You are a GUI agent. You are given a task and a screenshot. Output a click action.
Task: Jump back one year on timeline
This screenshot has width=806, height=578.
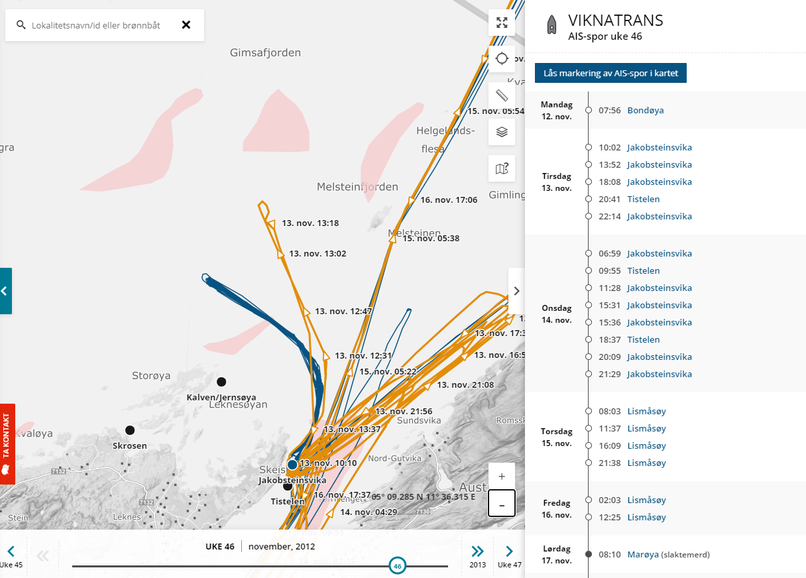pos(43,555)
